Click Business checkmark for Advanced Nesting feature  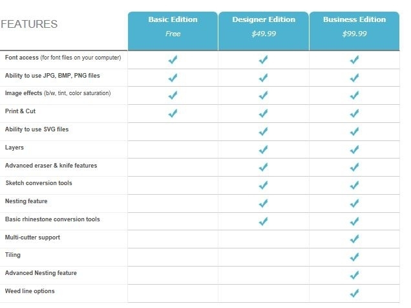(x=354, y=275)
